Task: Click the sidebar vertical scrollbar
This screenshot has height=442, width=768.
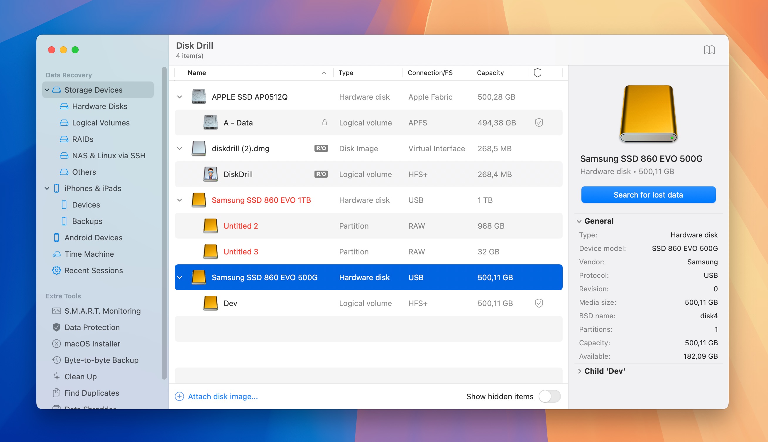Action: pos(164,223)
